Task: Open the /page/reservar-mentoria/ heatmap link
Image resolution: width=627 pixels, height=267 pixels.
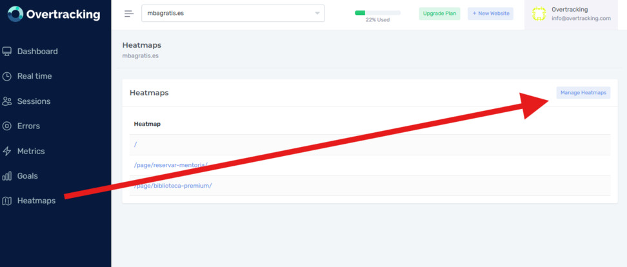Action: [x=171, y=165]
